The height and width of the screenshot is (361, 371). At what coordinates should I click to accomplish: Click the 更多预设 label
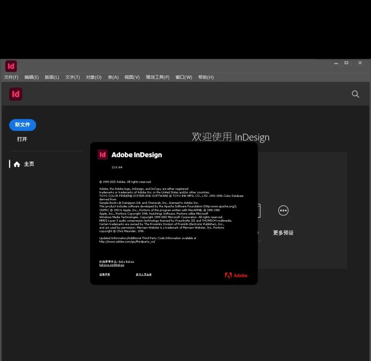[283, 233]
